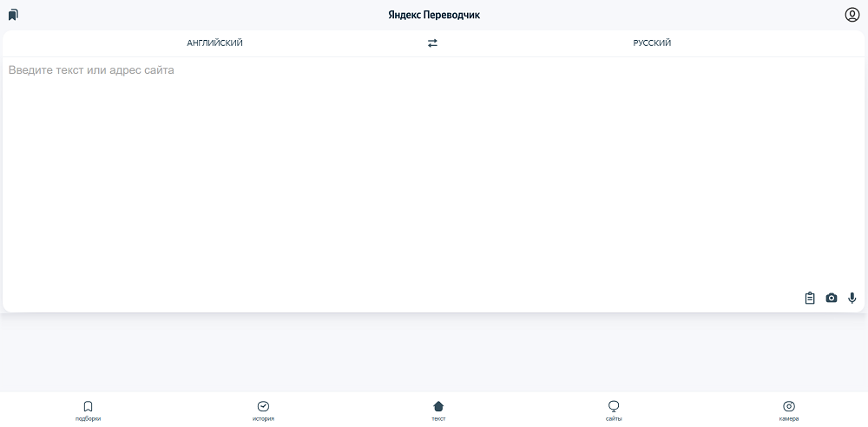This screenshot has height=427, width=868.
Task: Click the camera icon in the text box
Action: coord(832,298)
